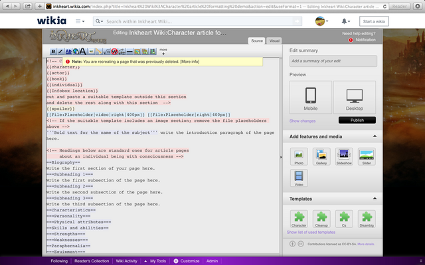Apply bold text formatting in the editor toolbar

point(53,52)
